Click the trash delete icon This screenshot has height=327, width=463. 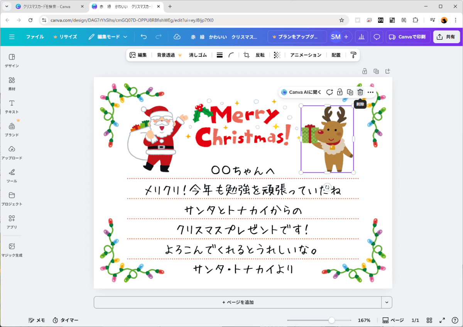click(x=360, y=92)
